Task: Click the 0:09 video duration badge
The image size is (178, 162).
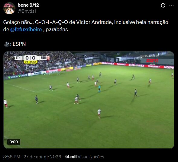Action: pyautogui.click(x=14, y=142)
